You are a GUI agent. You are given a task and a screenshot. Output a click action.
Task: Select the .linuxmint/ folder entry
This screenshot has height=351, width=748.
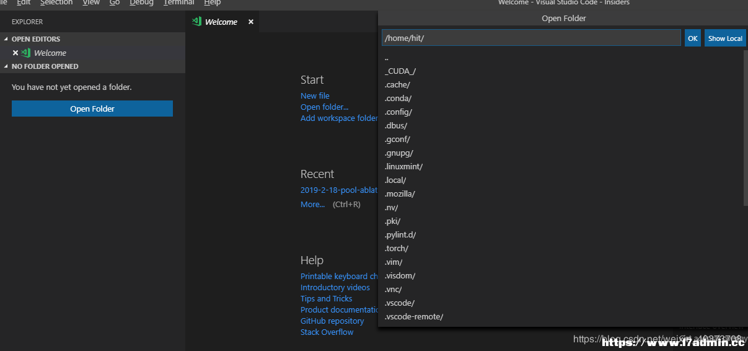pos(561,166)
